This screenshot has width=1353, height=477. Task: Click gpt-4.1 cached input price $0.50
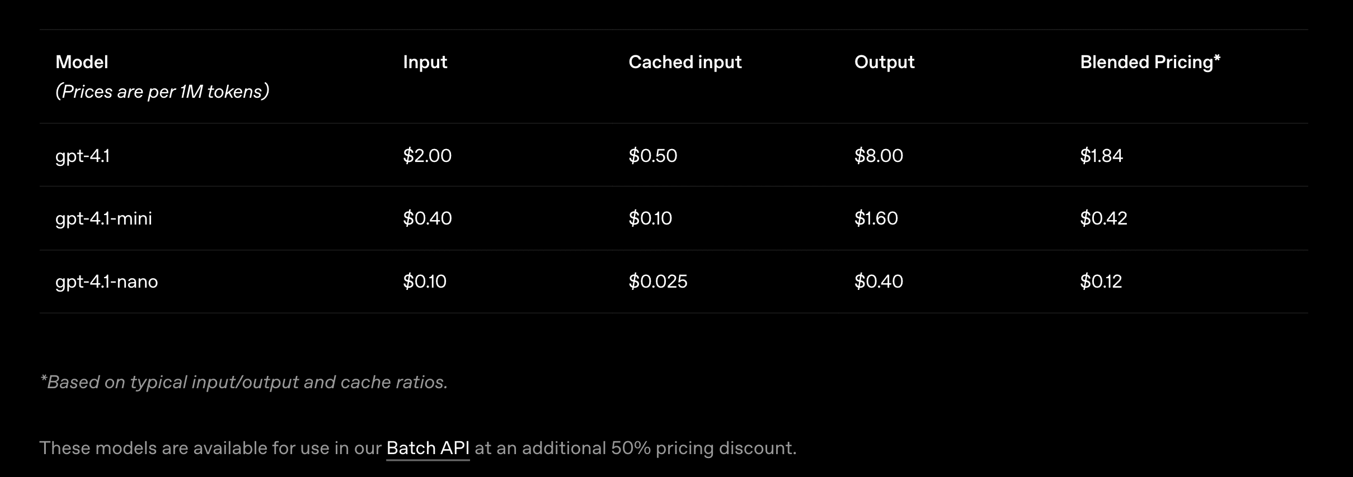pos(652,155)
